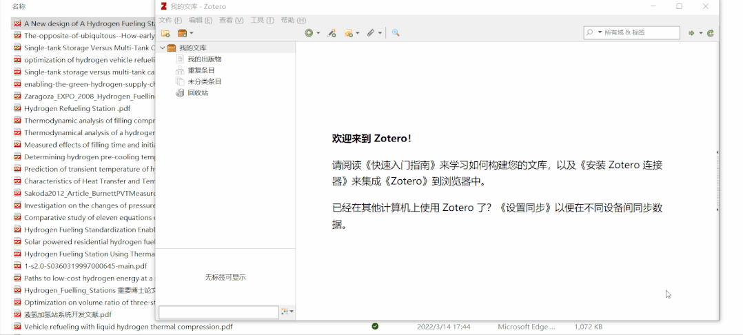Image resolution: width=743 pixels, height=335 pixels.
Task: Click PDF icon of Paths to low-cost hydrogen file
Action: (x=17, y=278)
